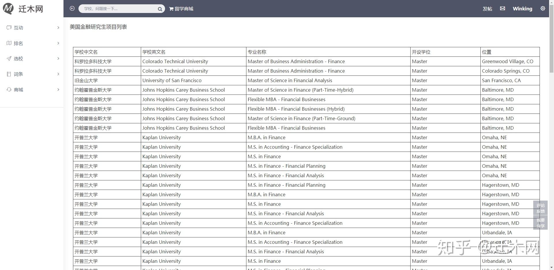The width and height of the screenshot is (554, 270).
Task: Select Flexible MBA - Financial Businesses (Hybrid) cell
Action: (328, 109)
